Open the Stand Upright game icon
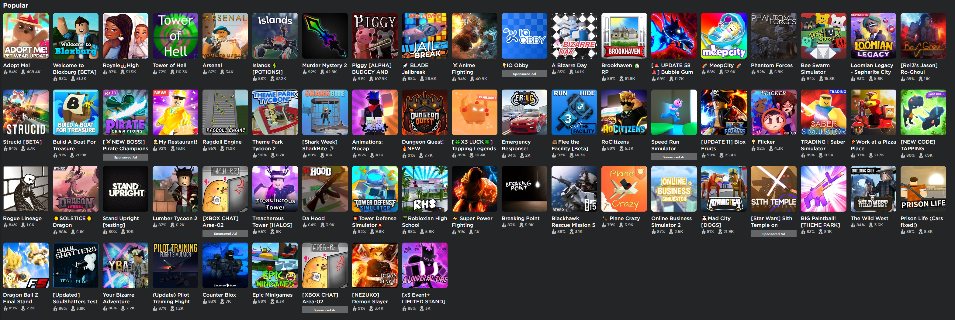This screenshot has height=320, width=955. (x=125, y=189)
